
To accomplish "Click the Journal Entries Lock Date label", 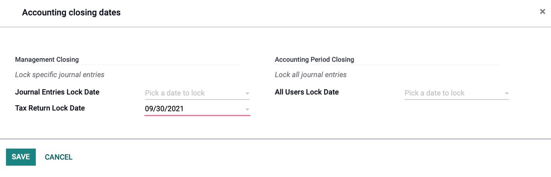I will point(57,92).
